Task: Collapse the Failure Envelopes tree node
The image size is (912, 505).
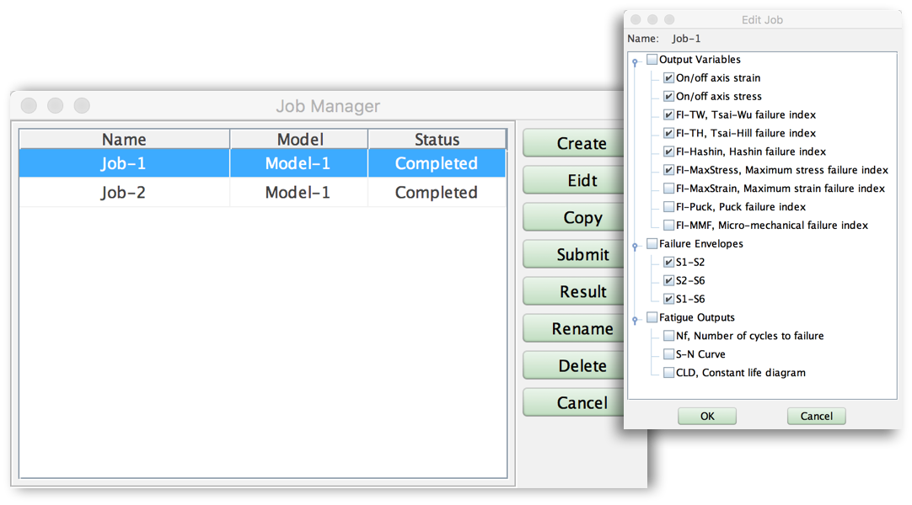Action: 636,246
